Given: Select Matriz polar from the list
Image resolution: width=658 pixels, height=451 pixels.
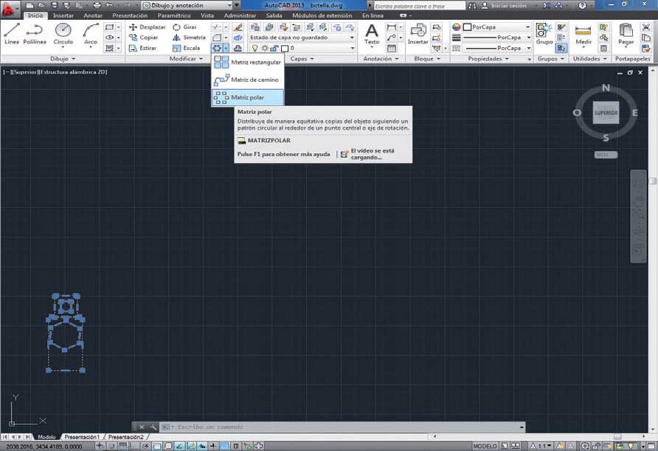Looking at the screenshot, I should point(248,97).
